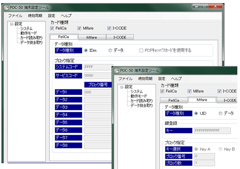Select the Key B radio button

tap(220, 149)
